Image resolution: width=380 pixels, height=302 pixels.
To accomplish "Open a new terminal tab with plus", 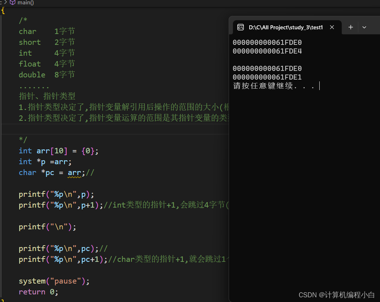I will [x=350, y=27].
